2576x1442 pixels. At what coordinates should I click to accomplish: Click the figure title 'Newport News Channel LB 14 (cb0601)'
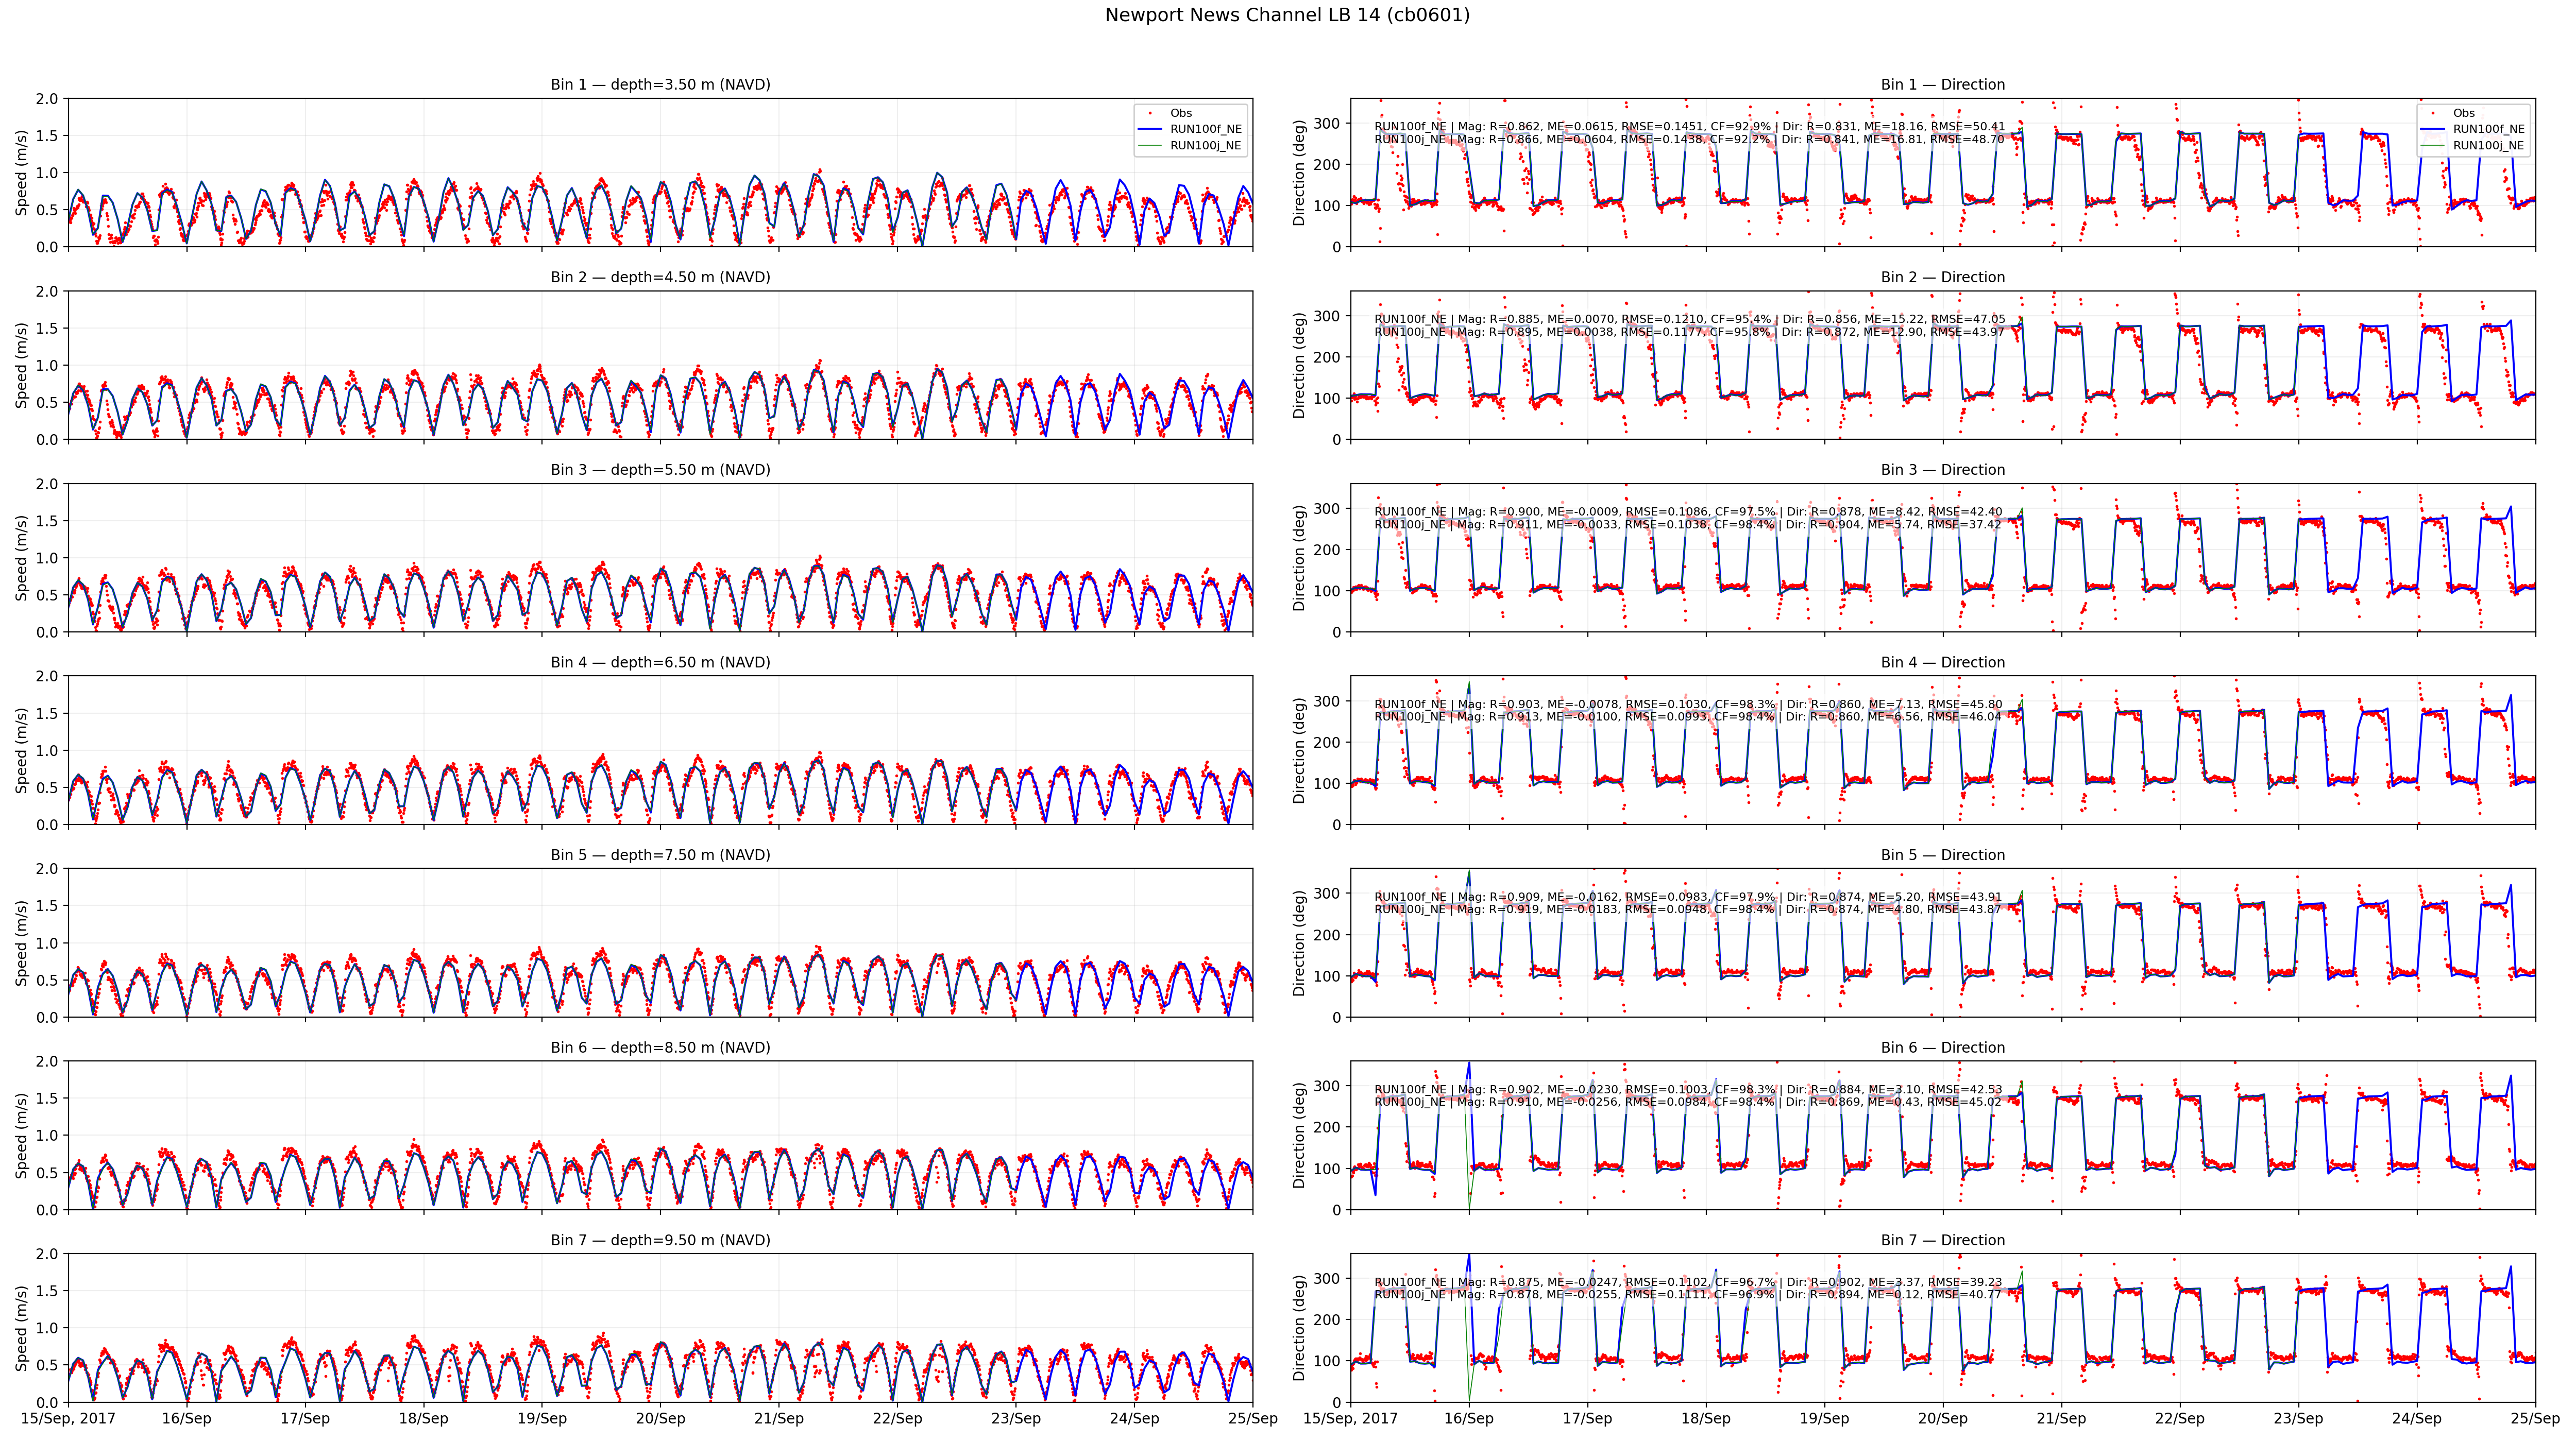coord(1287,15)
